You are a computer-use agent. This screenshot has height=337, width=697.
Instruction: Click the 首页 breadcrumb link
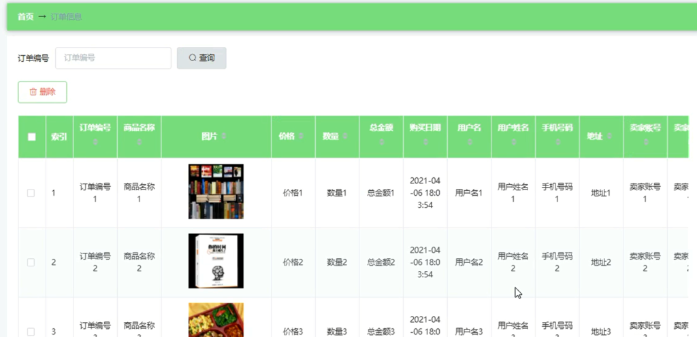(x=25, y=17)
